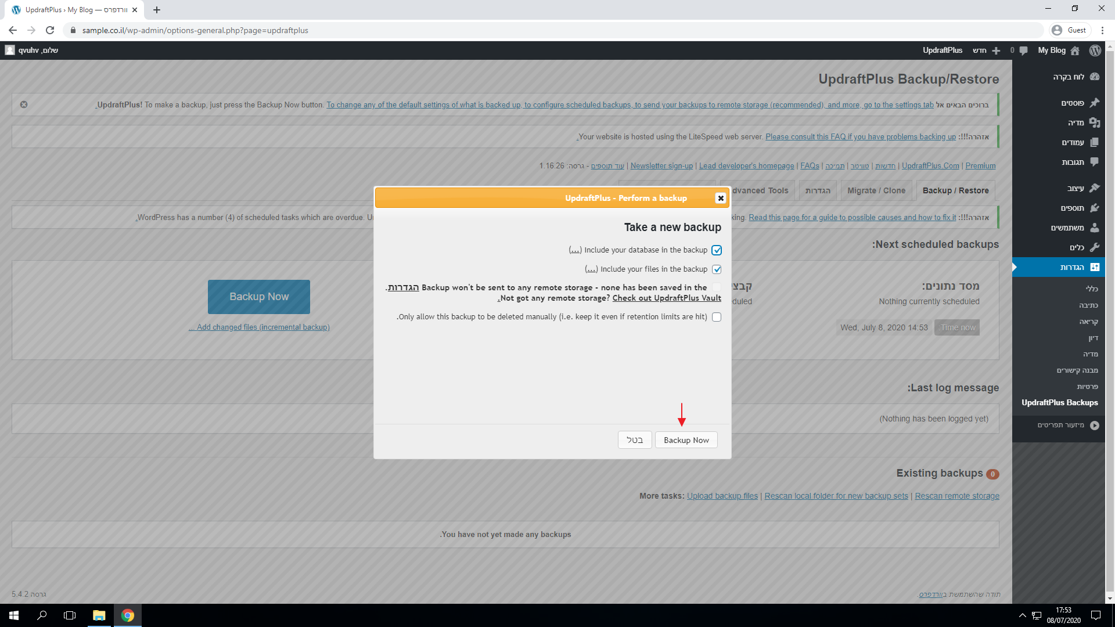This screenshot has width=1115, height=627.
Task: Close the Perform a backup dialog
Action: coord(721,198)
